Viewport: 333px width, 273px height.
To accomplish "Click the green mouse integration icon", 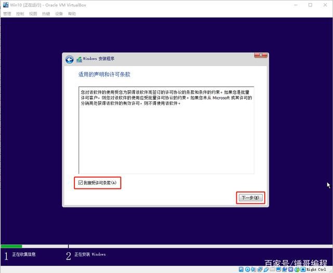I will click(x=297, y=269).
